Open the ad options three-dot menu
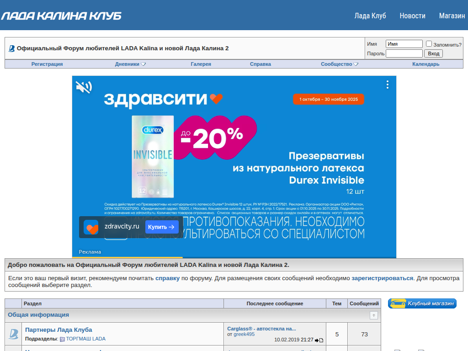The width and height of the screenshot is (468, 351). (388, 85)
